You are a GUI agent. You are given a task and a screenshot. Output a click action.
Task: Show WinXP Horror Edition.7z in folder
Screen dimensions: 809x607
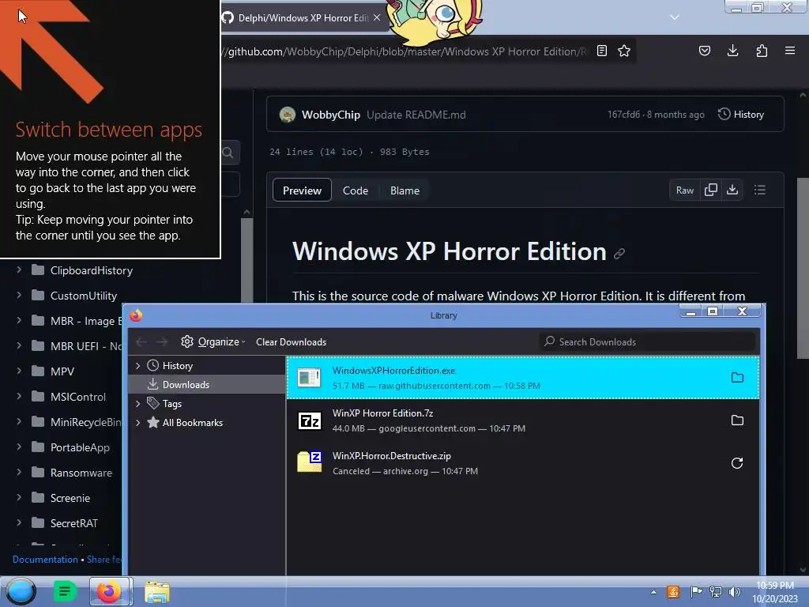point(737,420)
